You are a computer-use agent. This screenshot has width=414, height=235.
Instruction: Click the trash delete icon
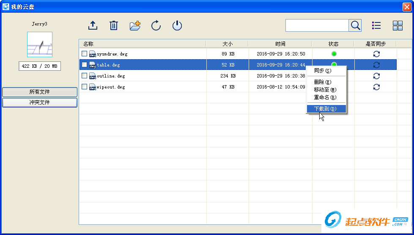[114, 25]
